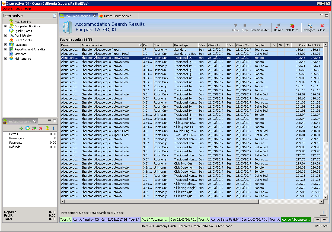Click the Basket cart icon
332x232 pixels.
(x=278, y=27)
